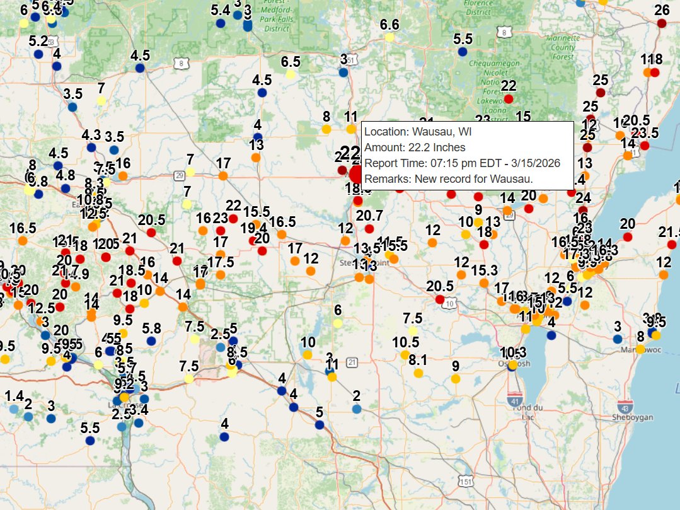Click the 22 marker over Nicolet forest
The width and height of the screenshot is (680, 510).
(x=508, y=99)
